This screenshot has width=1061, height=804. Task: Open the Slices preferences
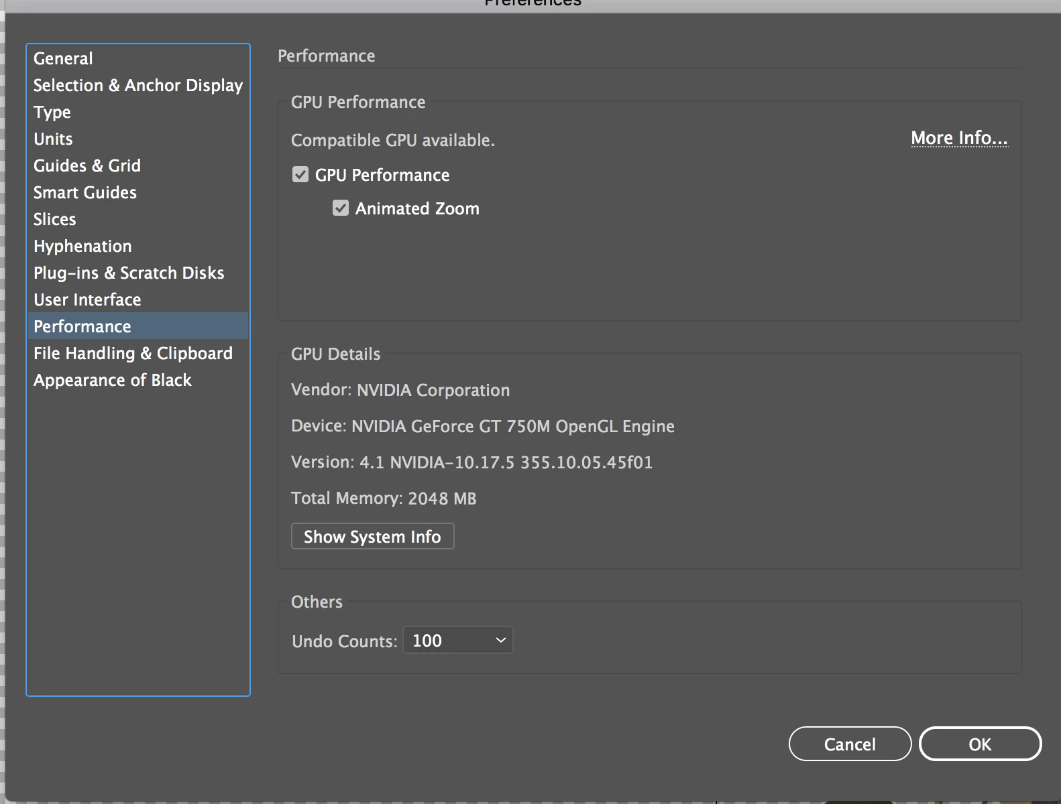coord(138,219)
